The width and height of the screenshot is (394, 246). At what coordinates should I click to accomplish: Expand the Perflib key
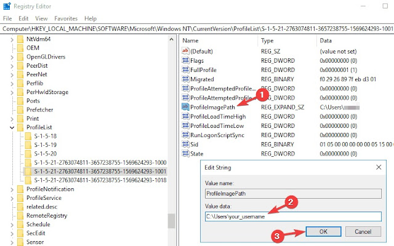pos(12,84)
